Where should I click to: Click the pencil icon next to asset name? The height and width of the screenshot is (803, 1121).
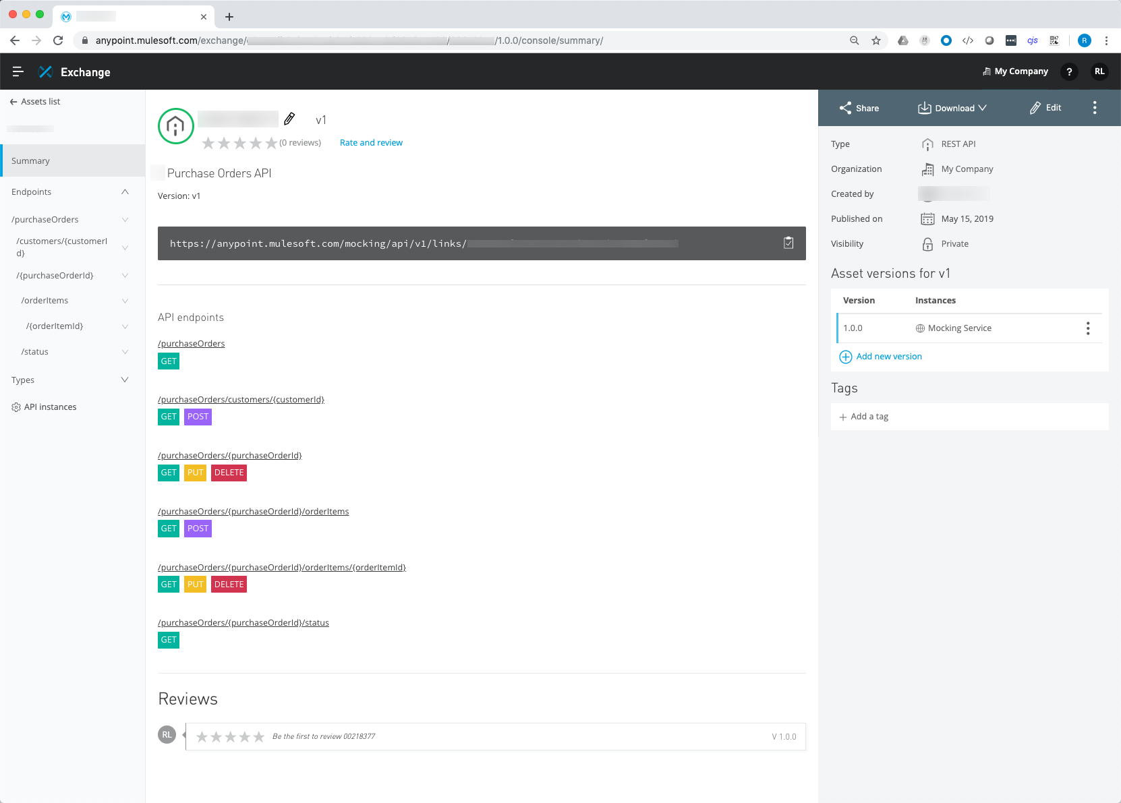pos(289,119)
